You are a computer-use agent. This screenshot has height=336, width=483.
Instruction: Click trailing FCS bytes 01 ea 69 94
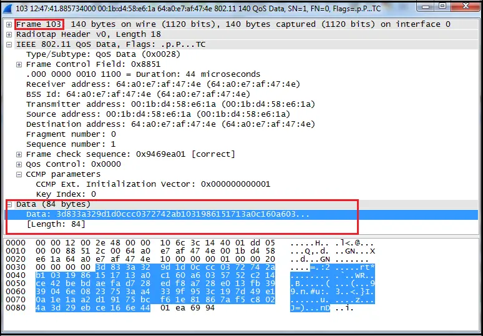(x=188, y=308)
